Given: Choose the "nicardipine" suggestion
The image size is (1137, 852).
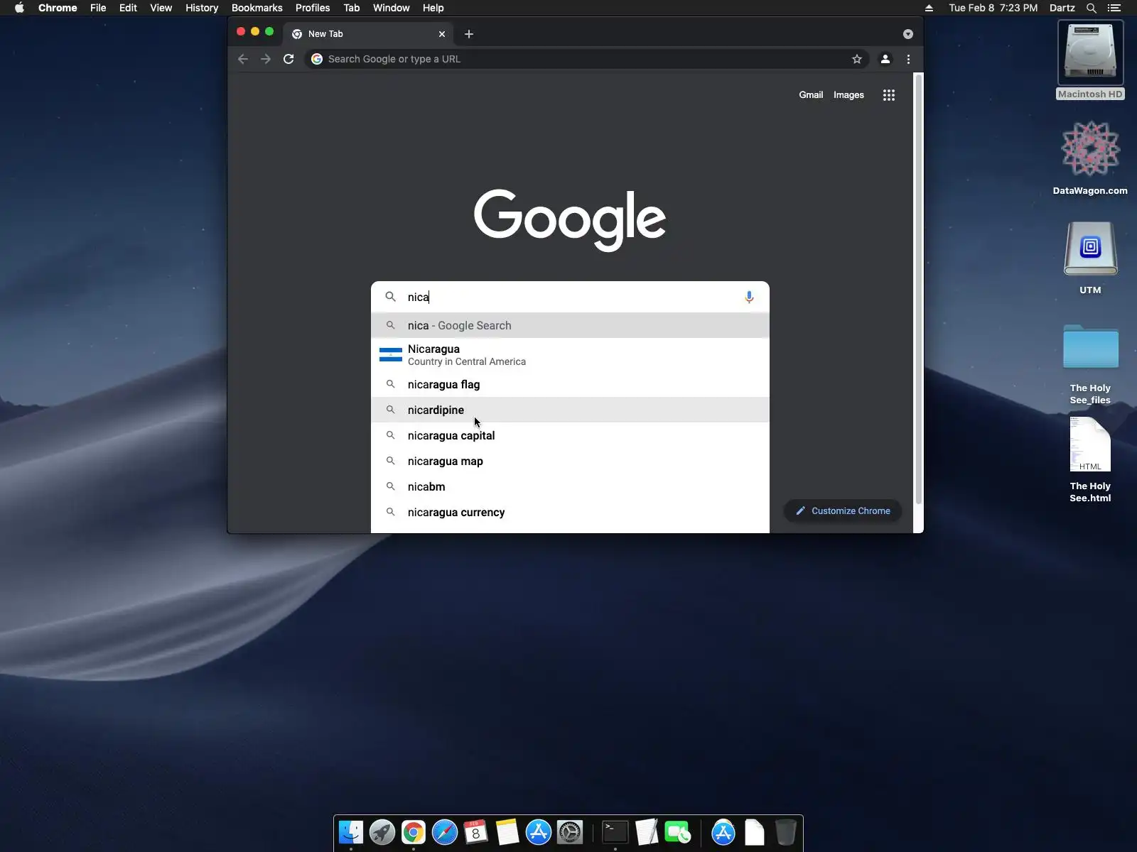Looking at the screenshot, I should tap(570, 410).
